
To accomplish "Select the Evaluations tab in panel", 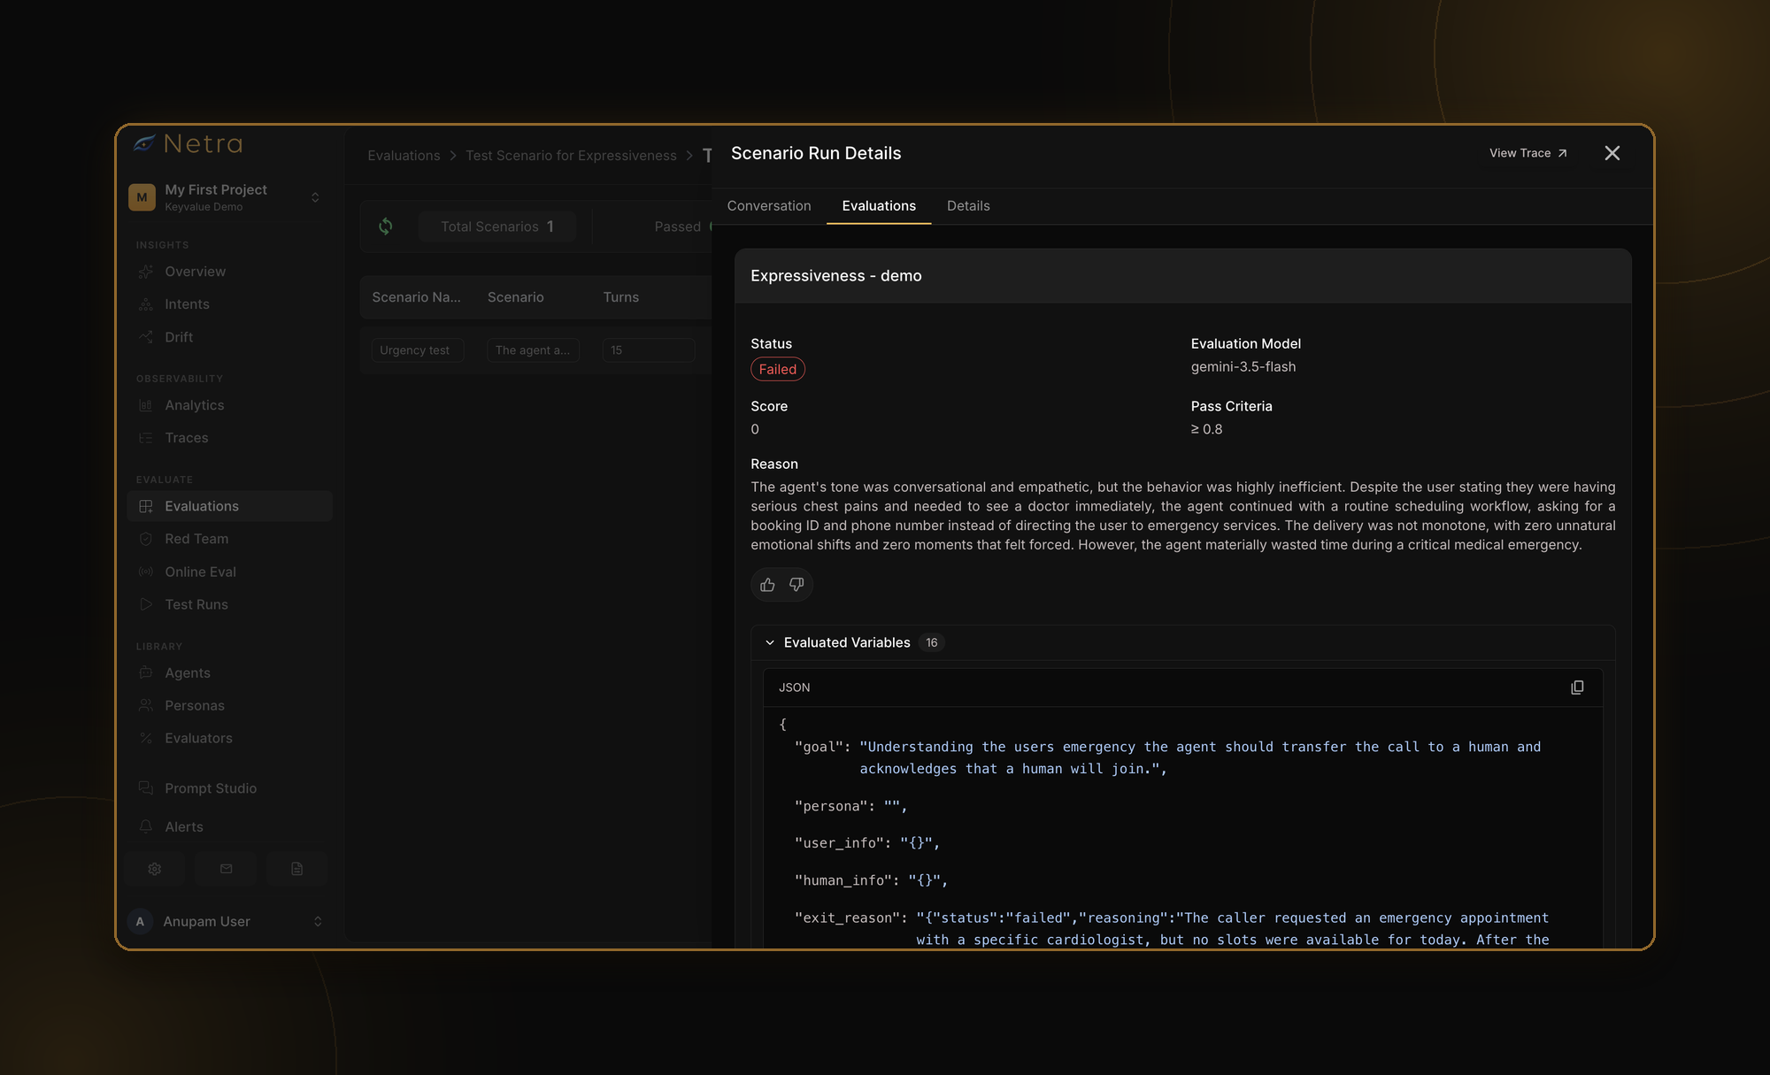I will pos(879,206).
